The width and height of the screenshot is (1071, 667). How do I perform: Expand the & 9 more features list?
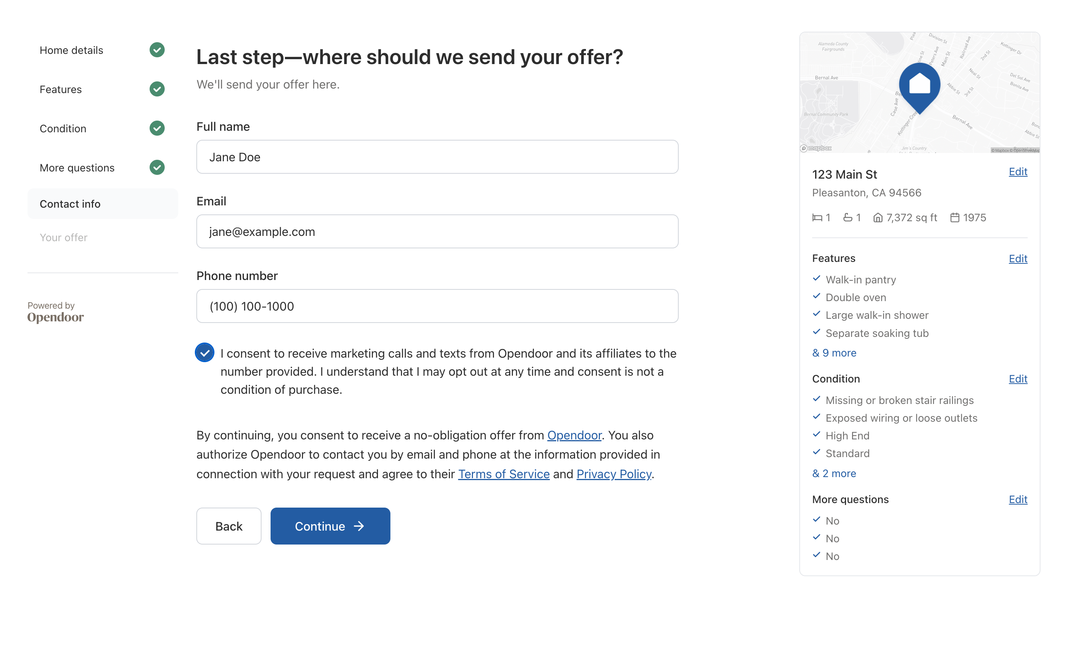[834, 352]
